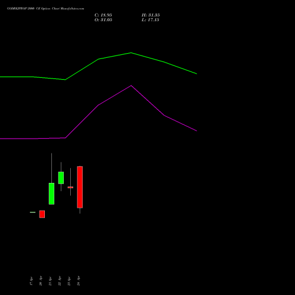Click the open value O: 31.05
Viewport: 295px width, 295px height.
coord(103,20)
